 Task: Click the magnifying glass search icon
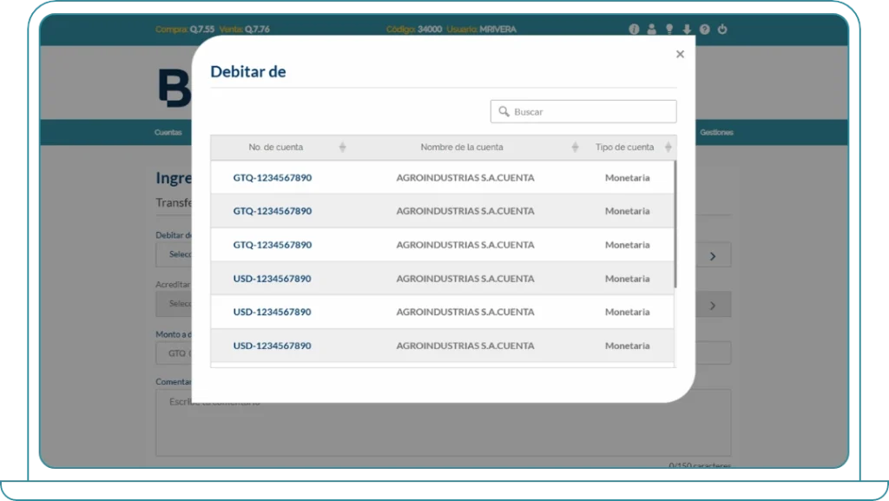[504, 112]
